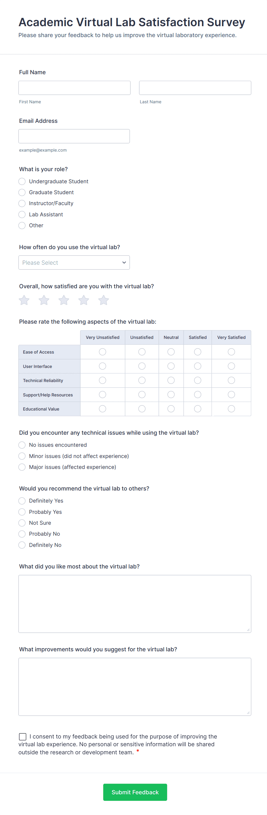The image size is (267, 815).
Task: Select "Major issues (affected experience)"
Action: pos(22,467)
